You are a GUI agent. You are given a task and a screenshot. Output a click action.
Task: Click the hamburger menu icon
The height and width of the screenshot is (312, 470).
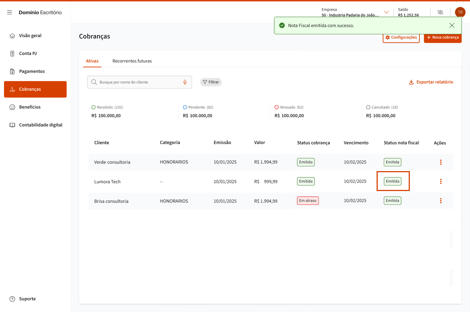point(10,13)
